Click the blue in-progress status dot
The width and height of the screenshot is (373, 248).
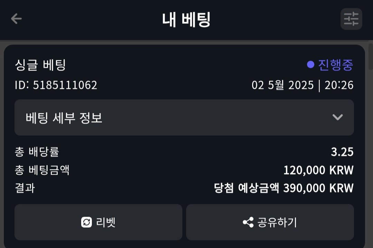(x=310, y=65)
